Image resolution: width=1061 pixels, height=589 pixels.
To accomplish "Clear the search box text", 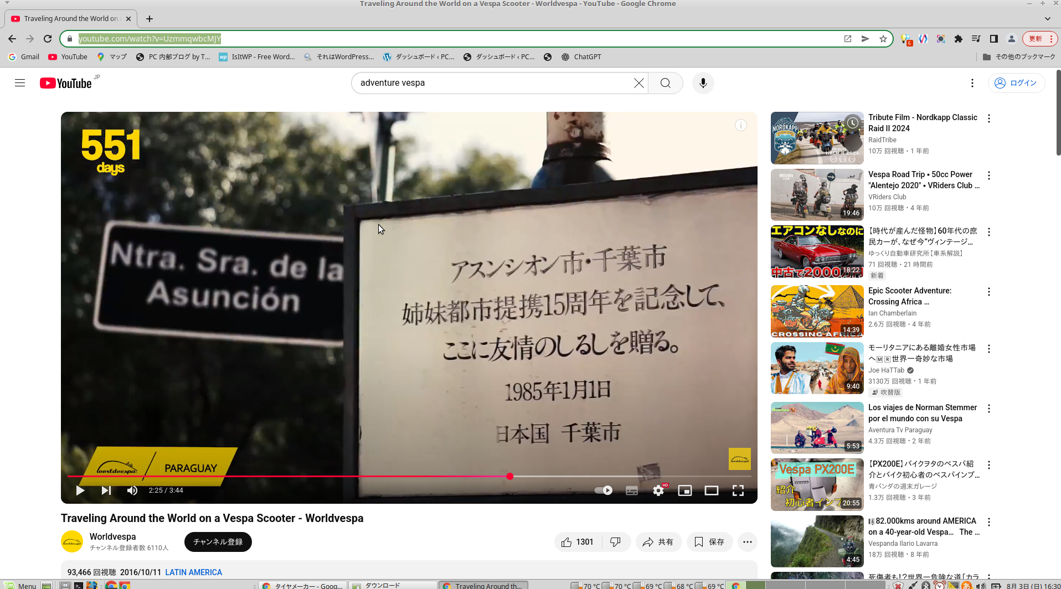I will [638, 83].
